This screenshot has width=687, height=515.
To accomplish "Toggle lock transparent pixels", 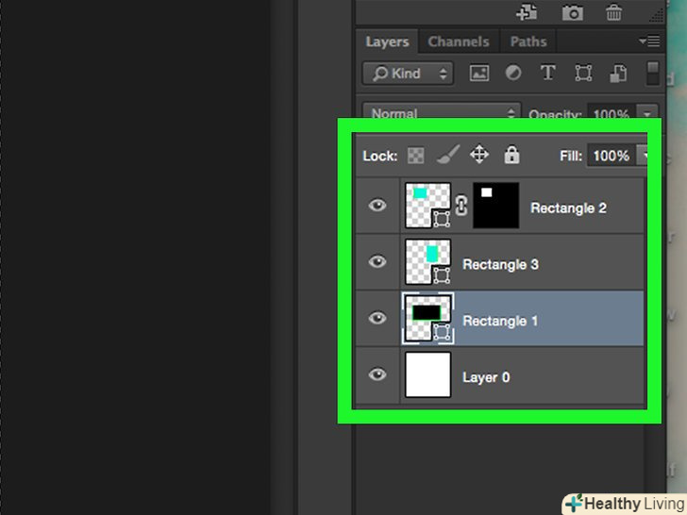I will 415,155.
